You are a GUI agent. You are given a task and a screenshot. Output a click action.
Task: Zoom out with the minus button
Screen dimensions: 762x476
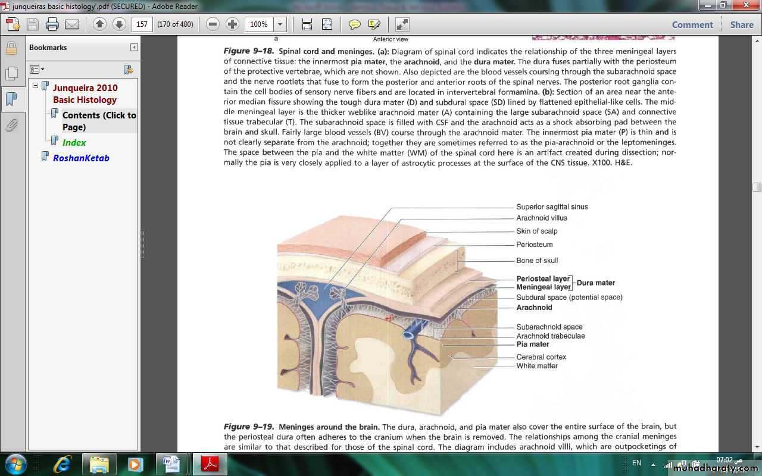click(213, 24)
